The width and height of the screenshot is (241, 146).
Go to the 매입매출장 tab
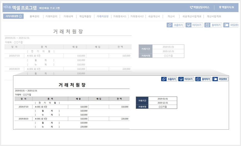point(85,16)
